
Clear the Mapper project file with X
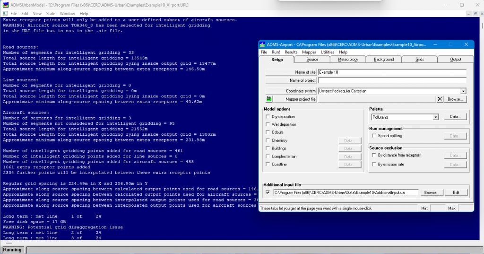tap(440, 99)
